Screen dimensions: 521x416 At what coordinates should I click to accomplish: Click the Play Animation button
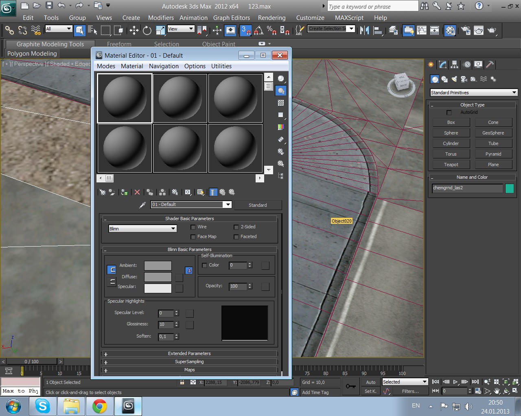pos(455,382)
